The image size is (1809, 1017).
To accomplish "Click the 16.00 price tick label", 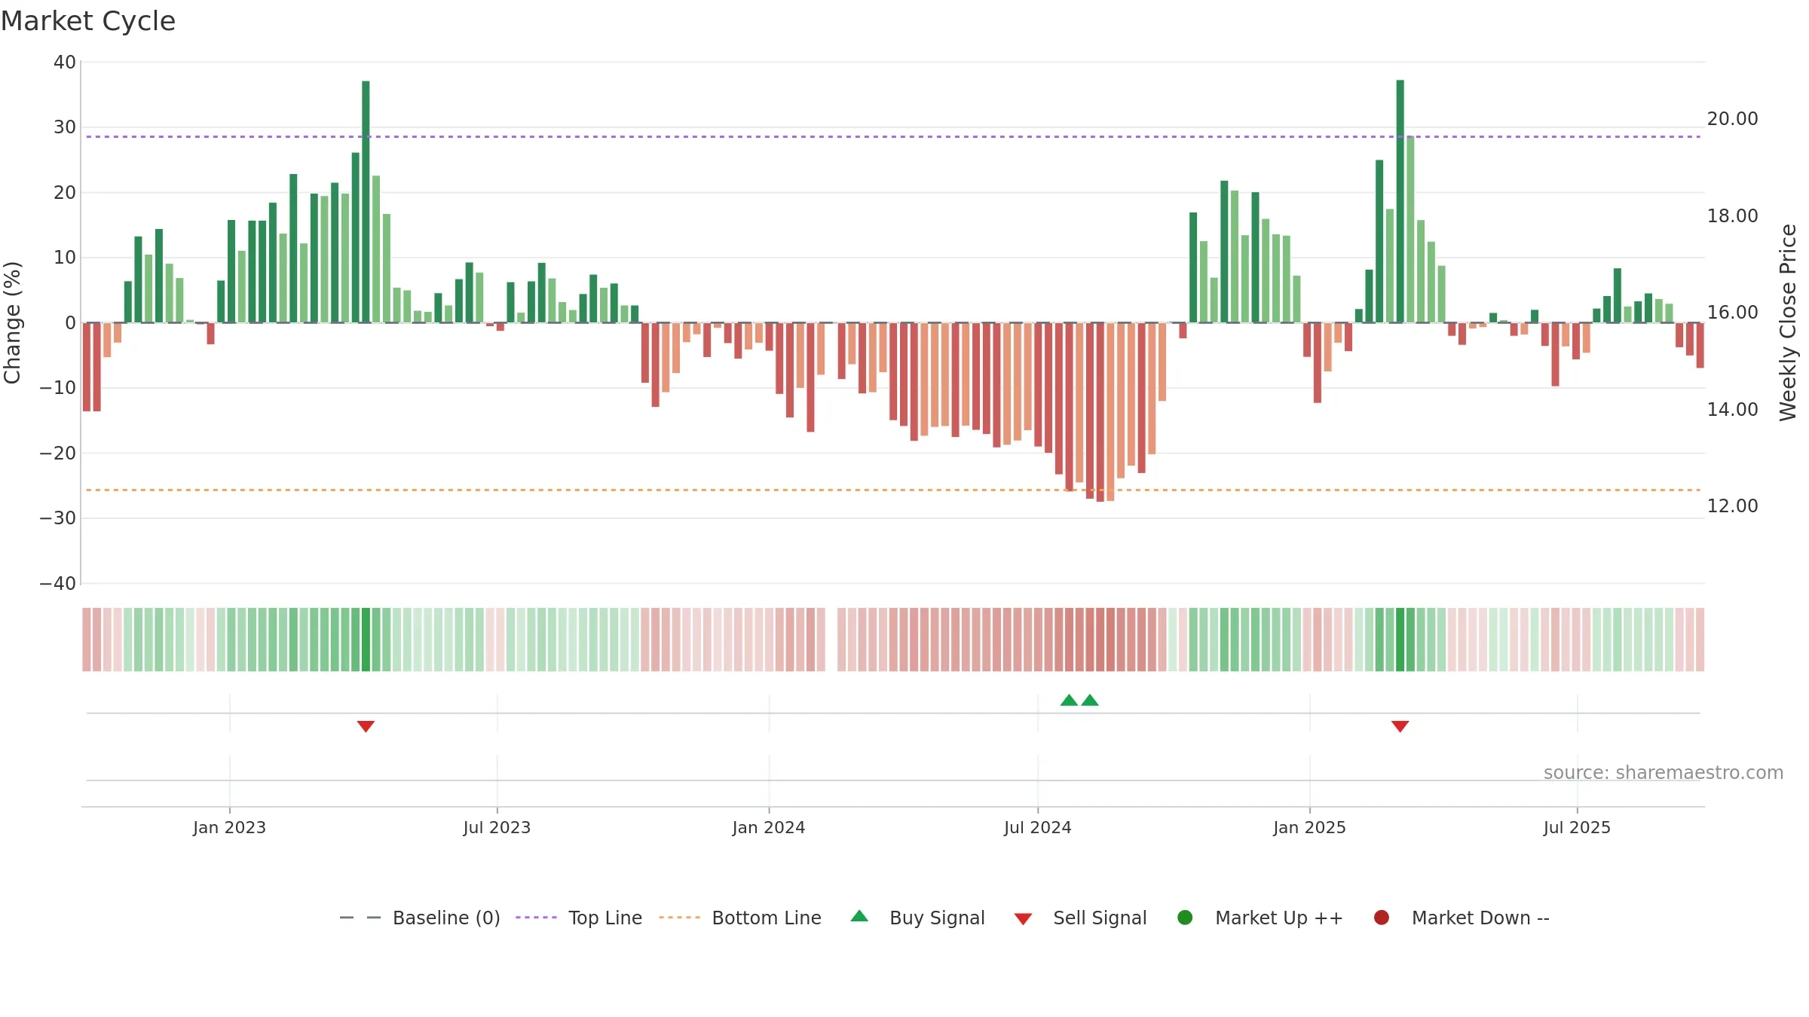I will click(1732, 313).
